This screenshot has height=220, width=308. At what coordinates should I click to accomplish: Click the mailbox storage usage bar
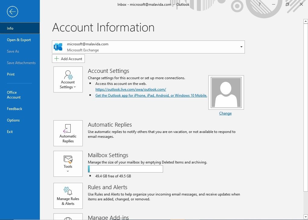pyautogui.click(x=125, y=169)
